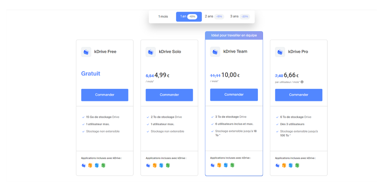Screen dimensions: 383x191
Task: Click "Applications incluses avec kDrive" in kDrive Team
Action: click(230, 158)
